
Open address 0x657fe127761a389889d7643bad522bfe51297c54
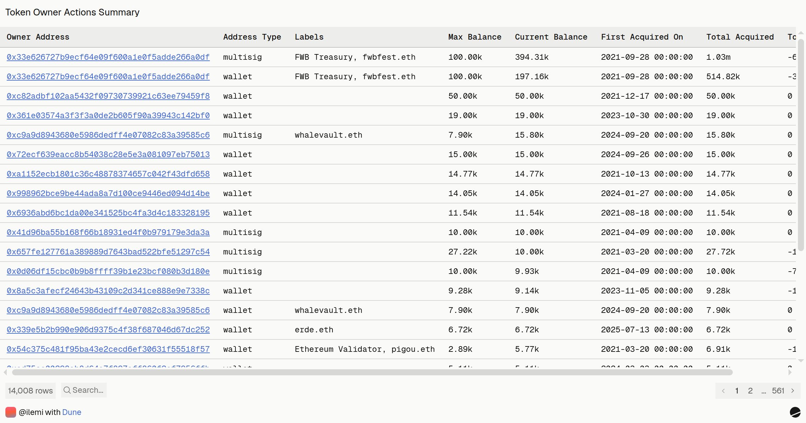point(108,252)
